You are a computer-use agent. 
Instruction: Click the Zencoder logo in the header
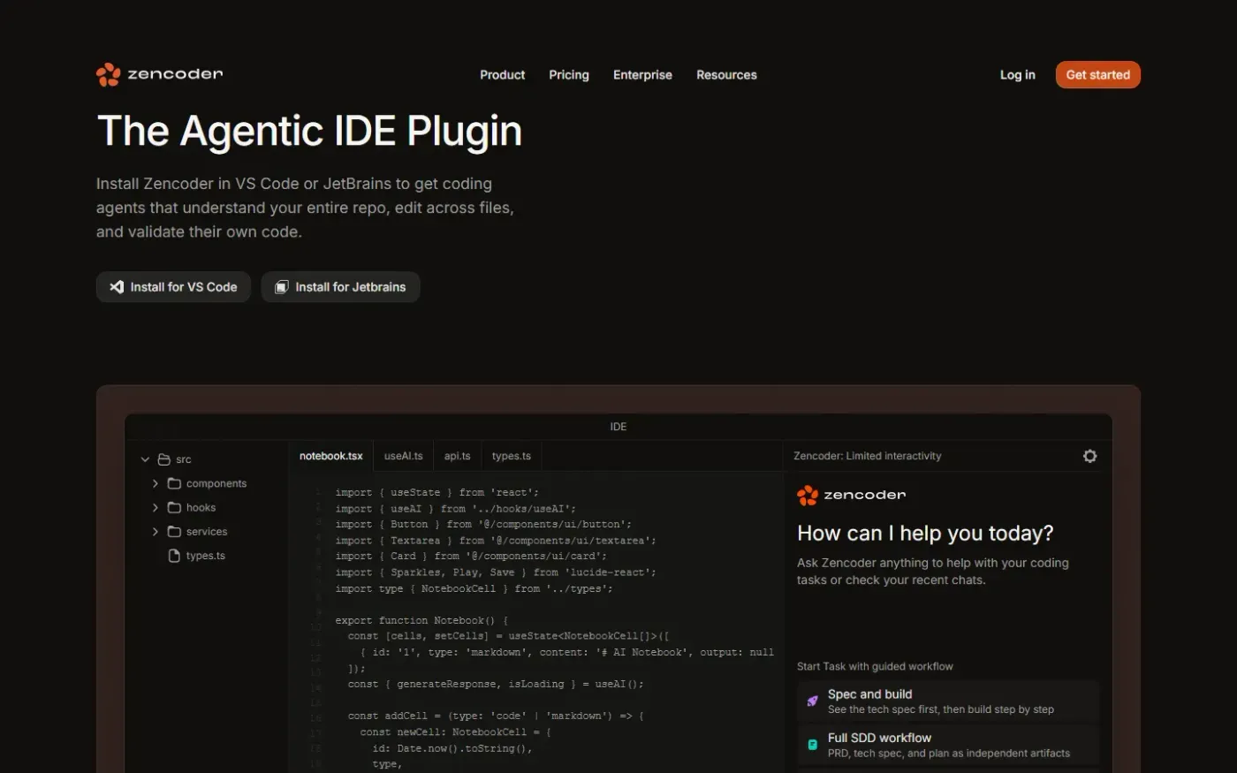coord(159,74)
